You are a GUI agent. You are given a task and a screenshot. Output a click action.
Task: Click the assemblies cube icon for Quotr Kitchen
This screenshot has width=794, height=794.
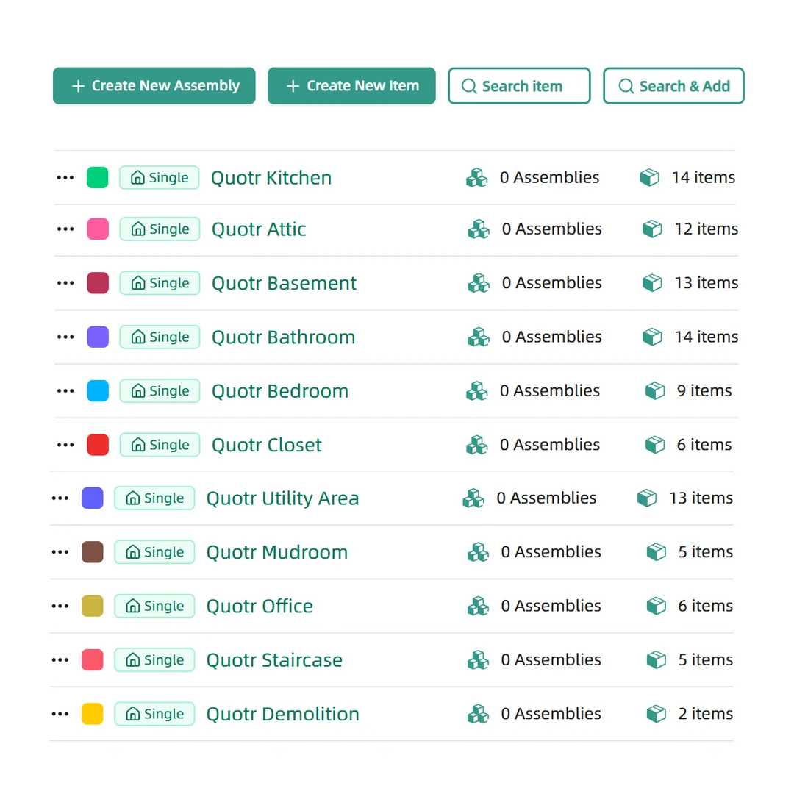(x=476, y=177)
